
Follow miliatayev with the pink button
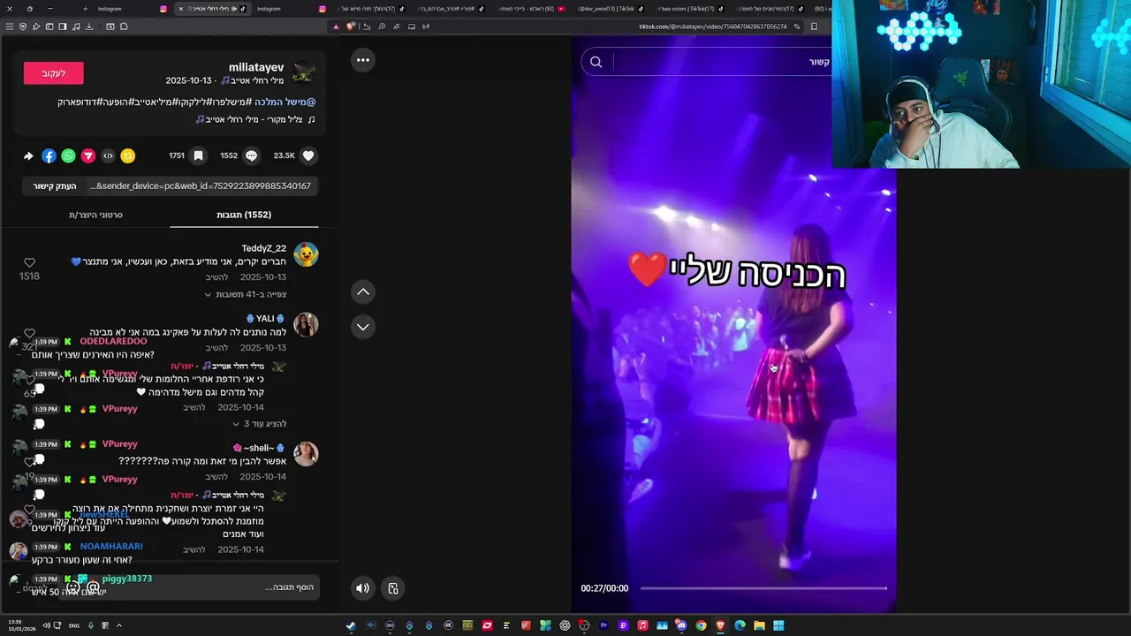click(53, 73)
